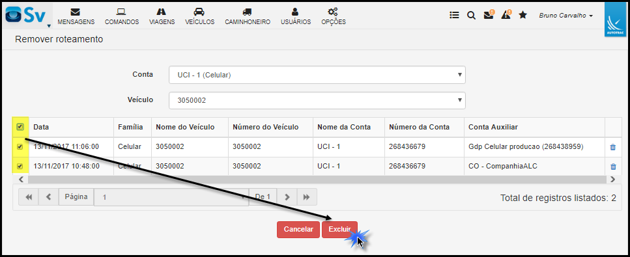Open the Opções gears menu
This screenshot has height=257, width=630.
tap(334, 16)
